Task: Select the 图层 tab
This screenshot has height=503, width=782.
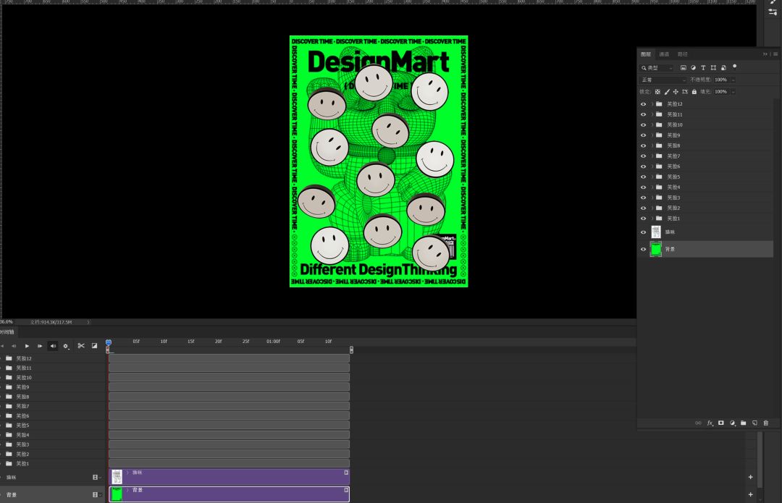Action: (x=646, y=54)
